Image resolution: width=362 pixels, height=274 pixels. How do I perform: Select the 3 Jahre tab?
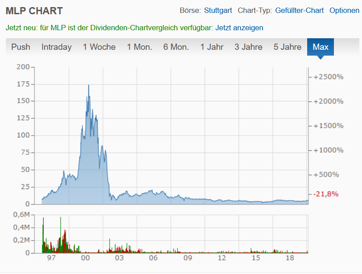pos(248,47)
